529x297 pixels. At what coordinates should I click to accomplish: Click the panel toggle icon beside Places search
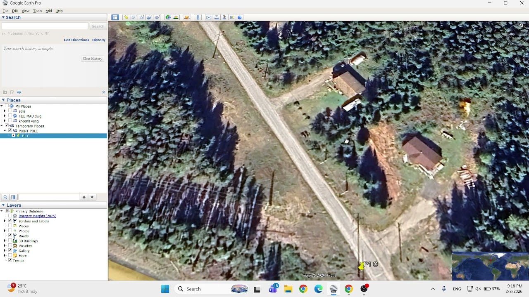13,197
